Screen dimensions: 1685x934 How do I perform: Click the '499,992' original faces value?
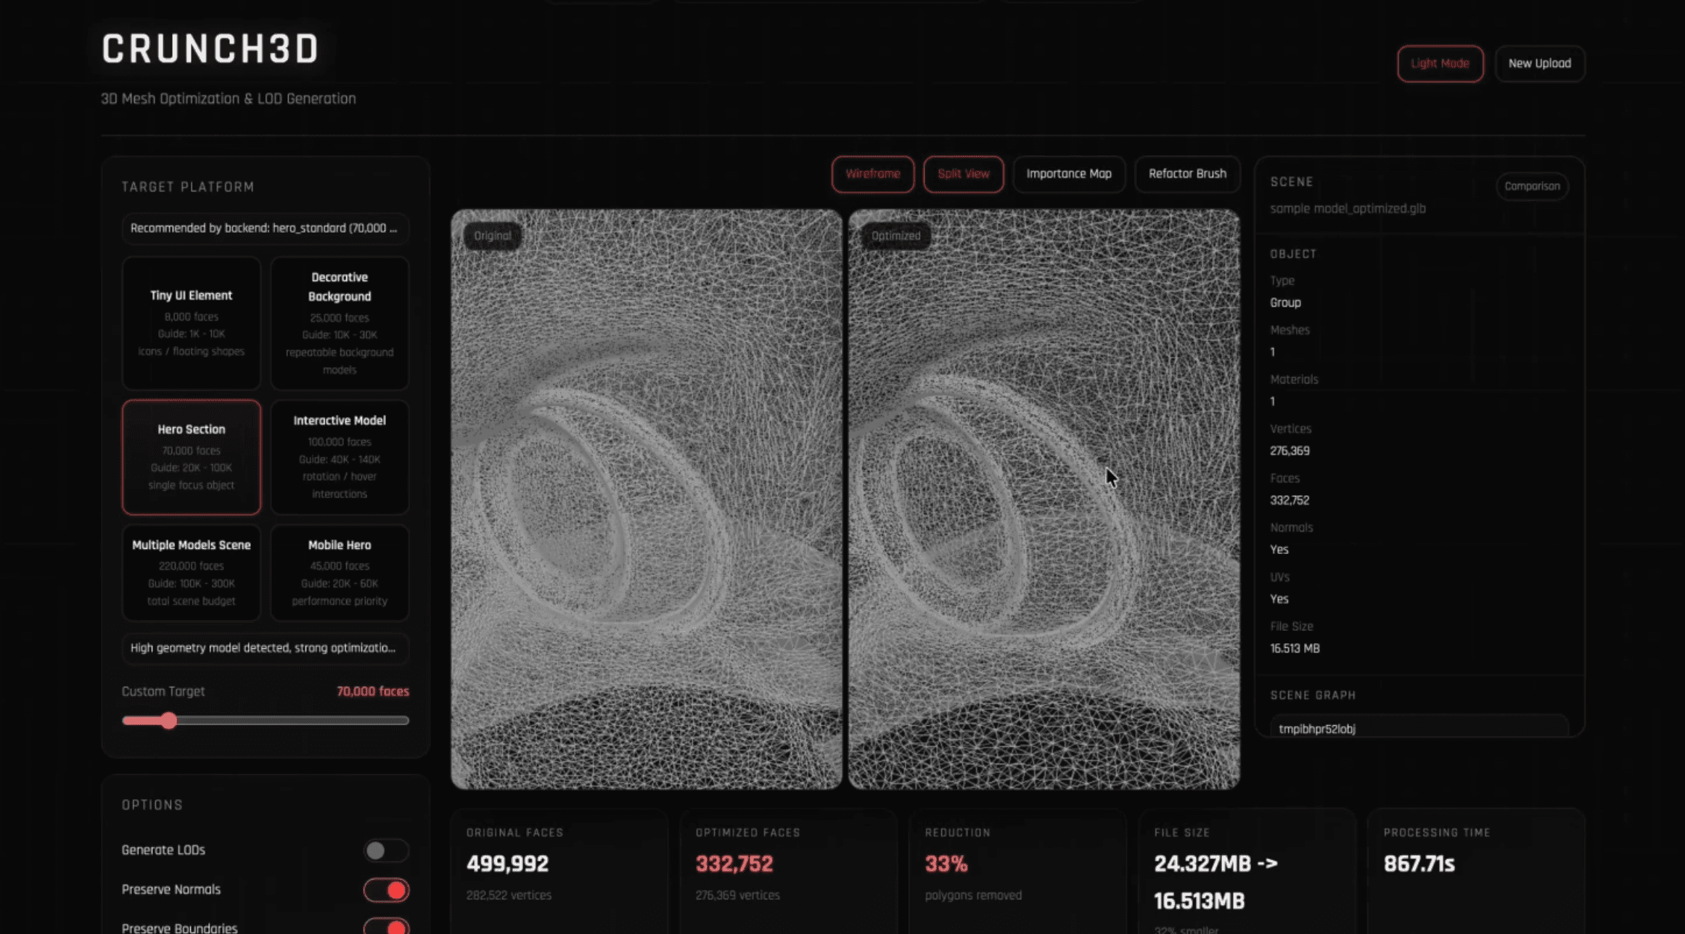pyautogui.click(x=507, y=864)
